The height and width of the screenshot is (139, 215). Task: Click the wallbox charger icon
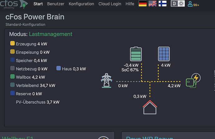[x=193, y=81]
